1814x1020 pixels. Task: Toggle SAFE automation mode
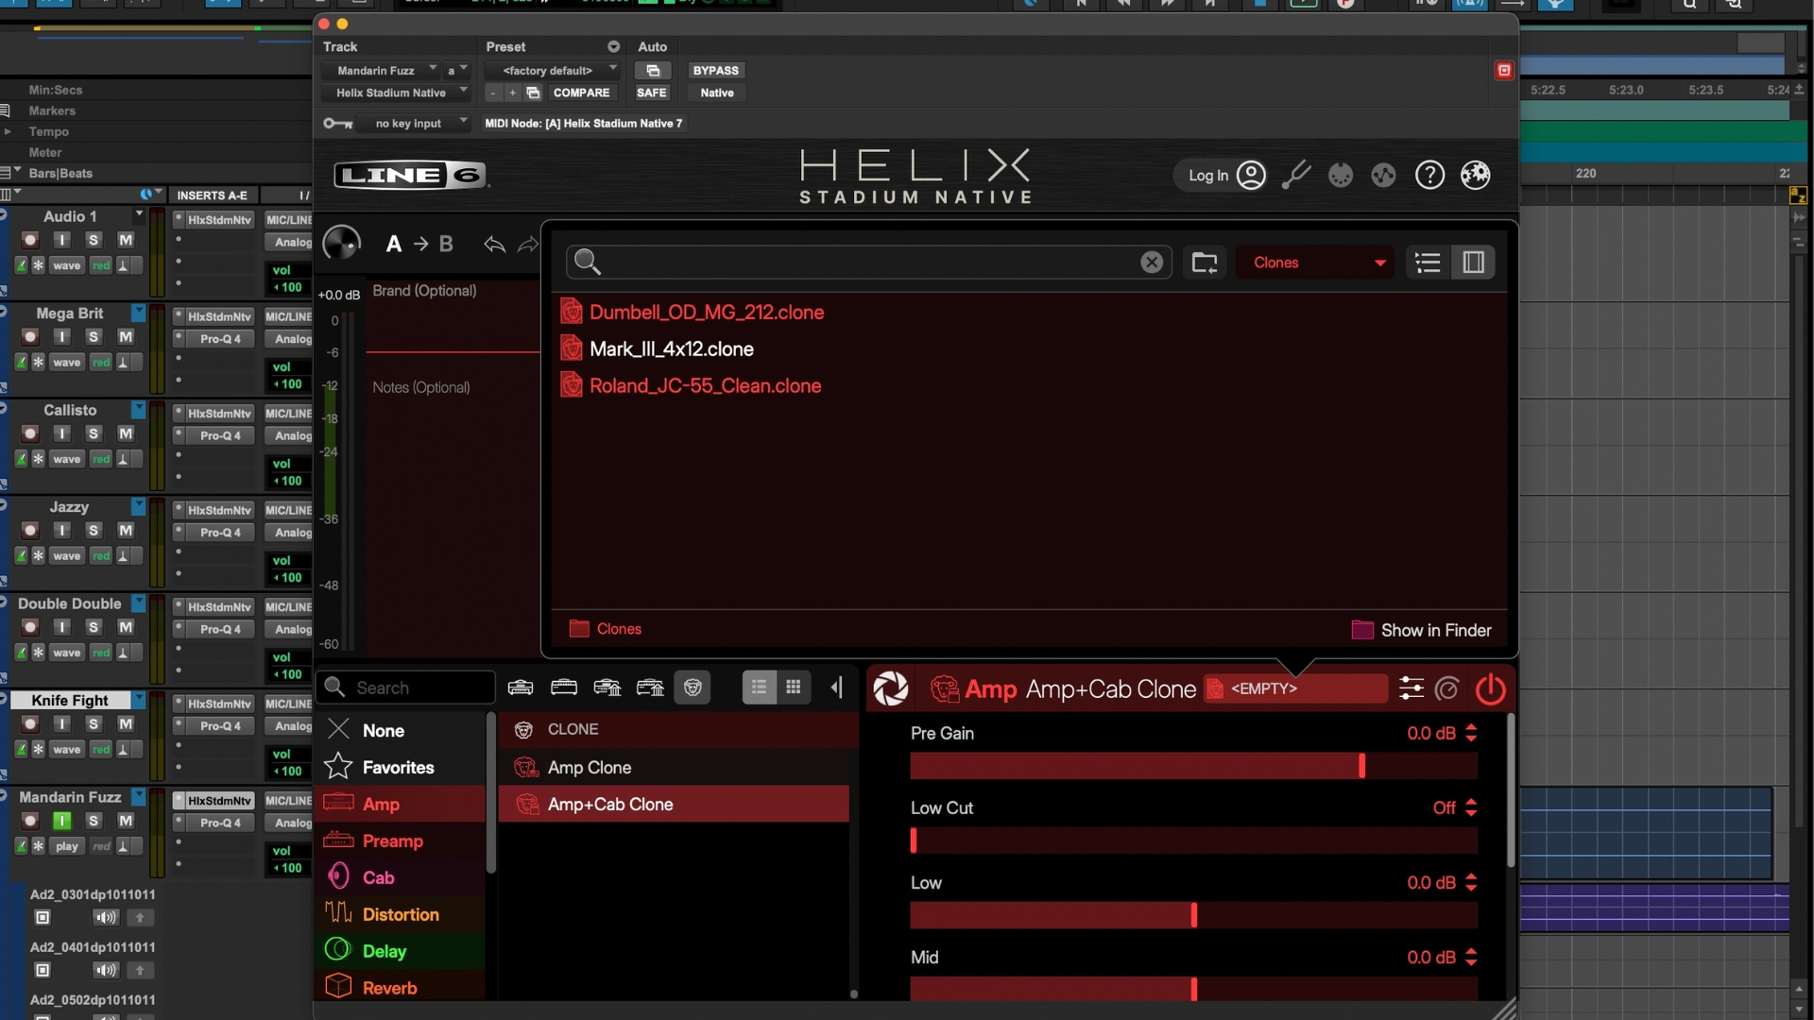point(652,93)
